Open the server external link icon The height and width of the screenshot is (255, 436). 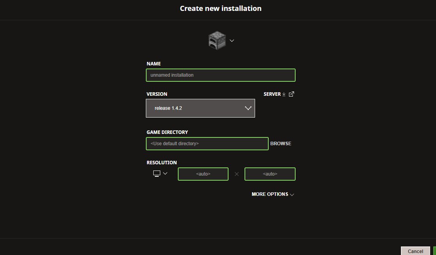point(291,94)
